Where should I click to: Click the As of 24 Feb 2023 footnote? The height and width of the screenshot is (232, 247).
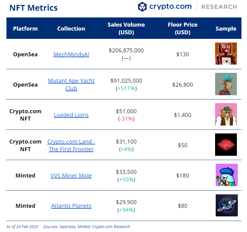click(22, 227)
